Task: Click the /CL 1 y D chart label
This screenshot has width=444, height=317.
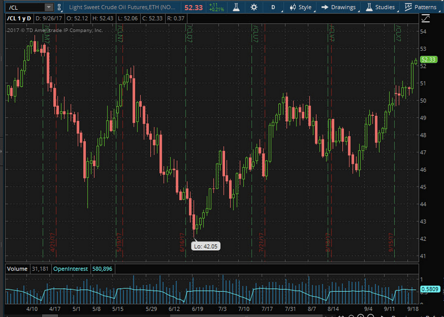Action: (19, 19)
